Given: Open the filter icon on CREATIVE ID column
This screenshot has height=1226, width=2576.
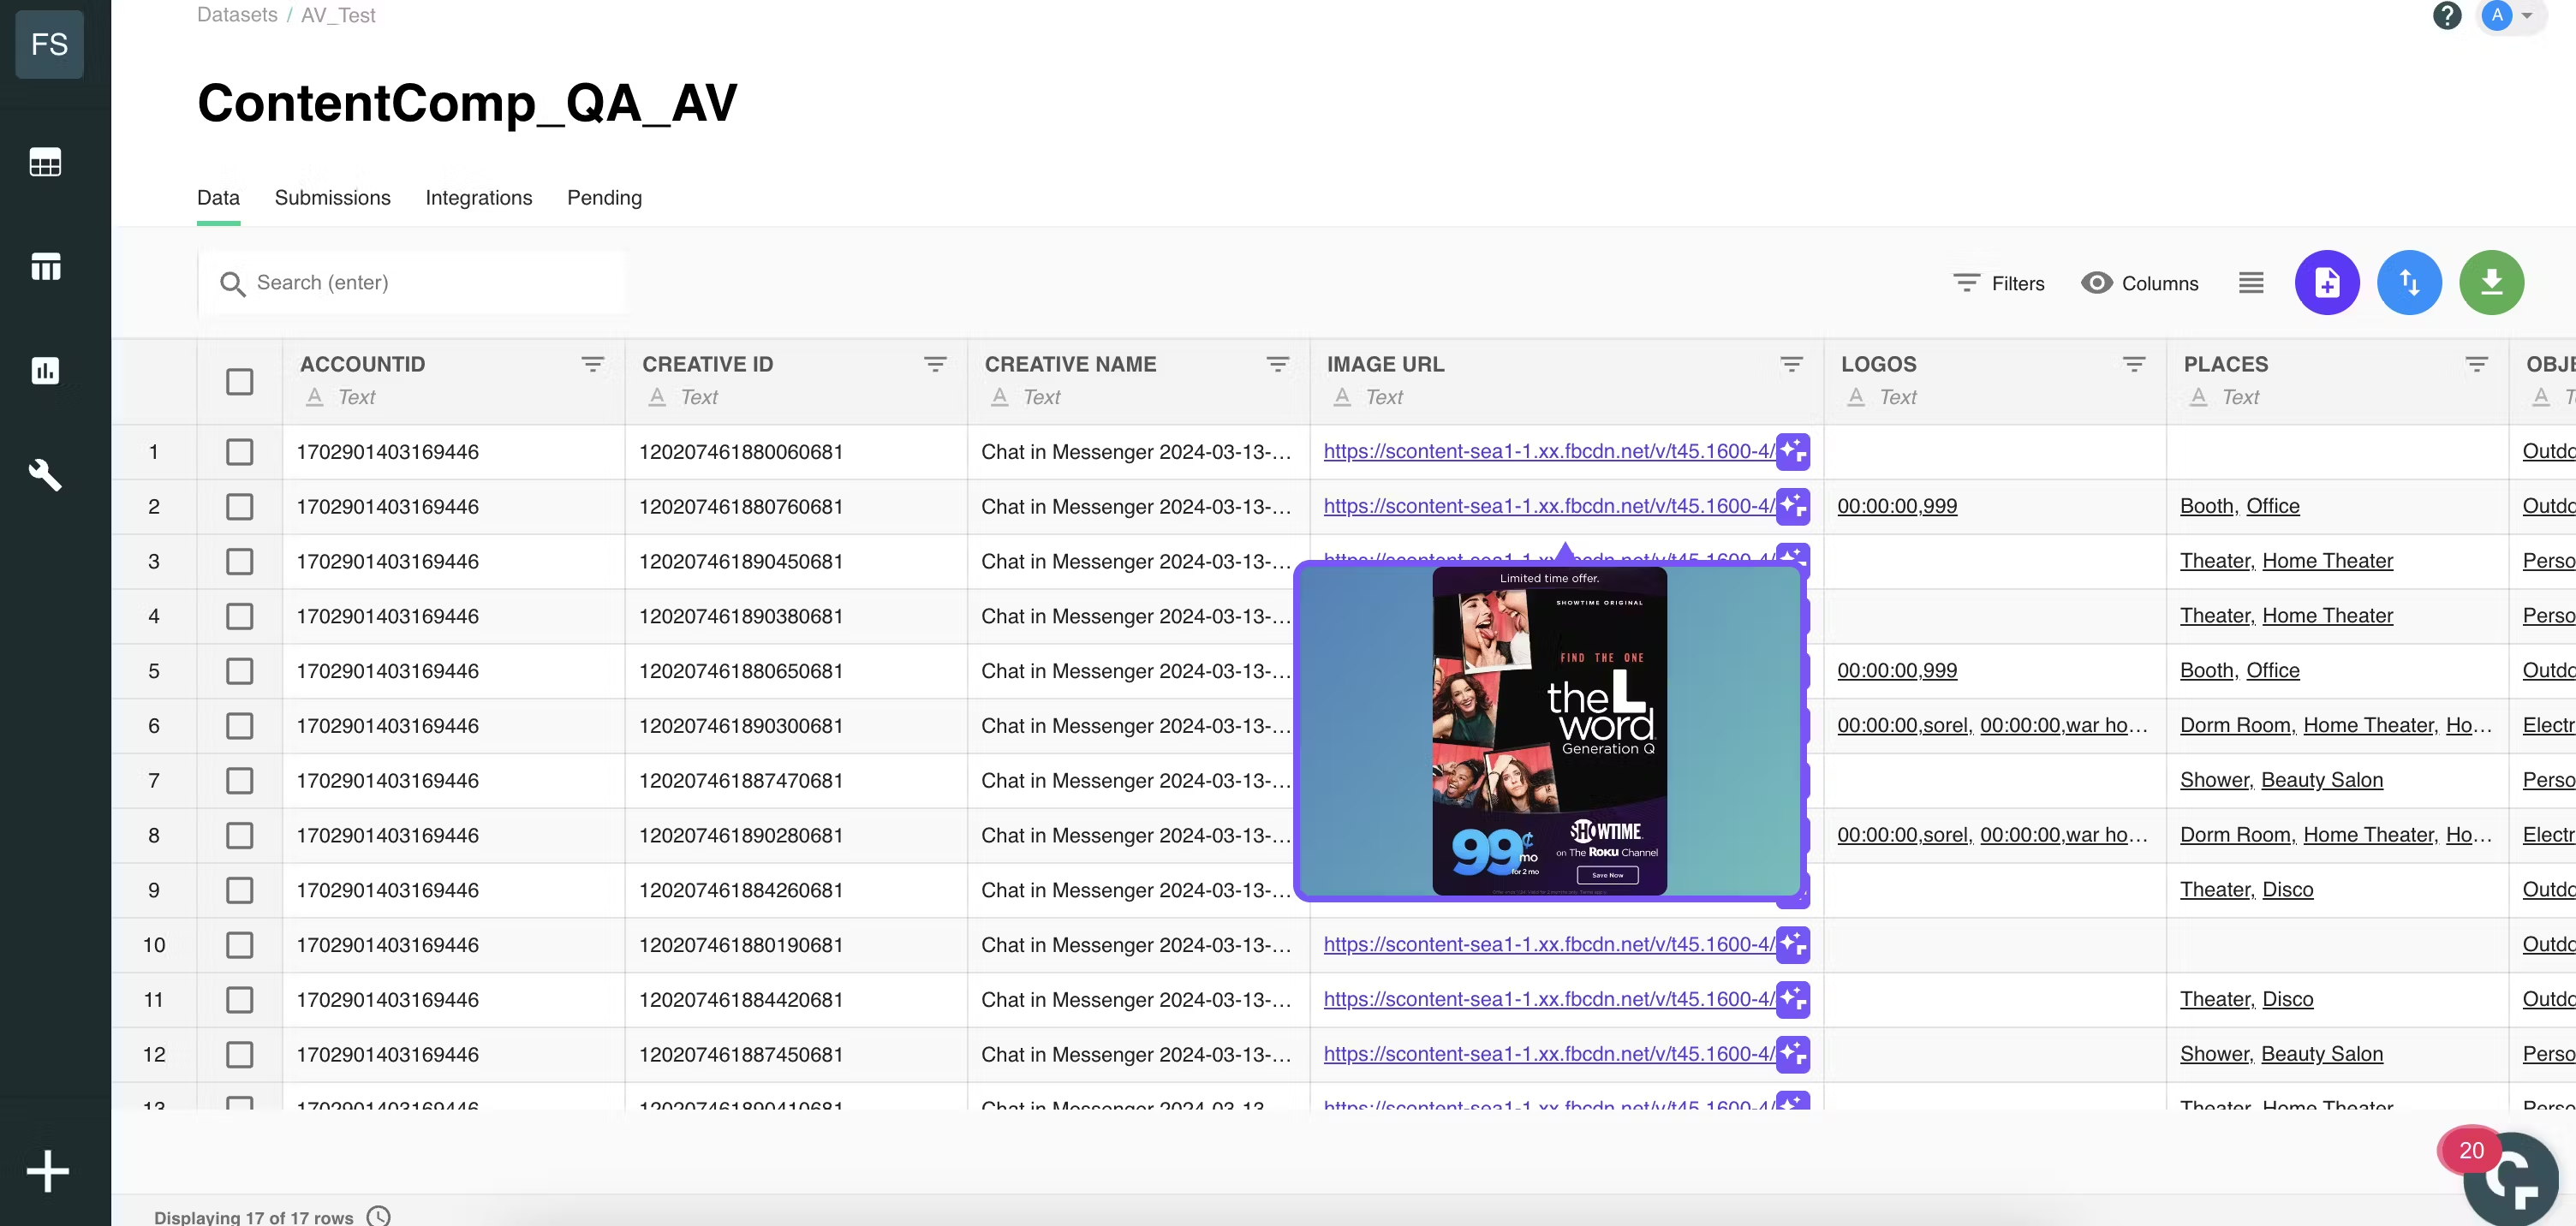Looking at the screenshot, I should tap(935, 364).
